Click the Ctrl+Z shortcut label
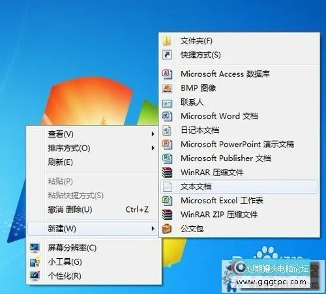The image size is (326, 294). coord(137,210)
